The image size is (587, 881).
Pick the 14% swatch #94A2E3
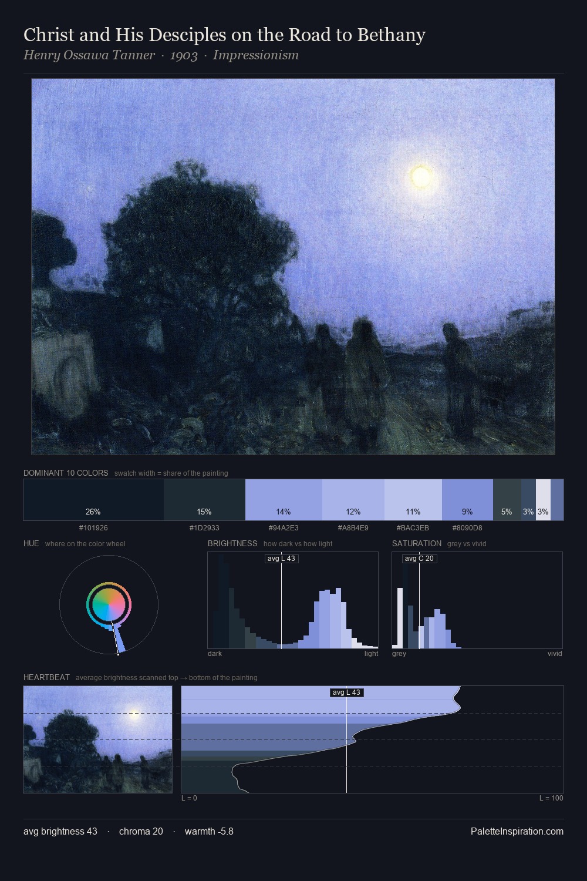click(x=284, y=500)
